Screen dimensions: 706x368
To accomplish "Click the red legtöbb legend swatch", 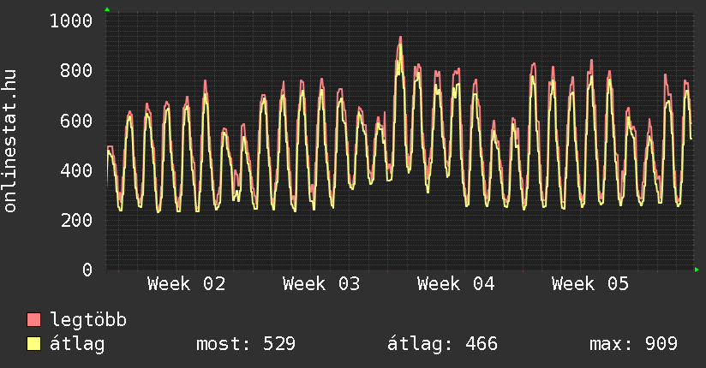I will point(34,320).
